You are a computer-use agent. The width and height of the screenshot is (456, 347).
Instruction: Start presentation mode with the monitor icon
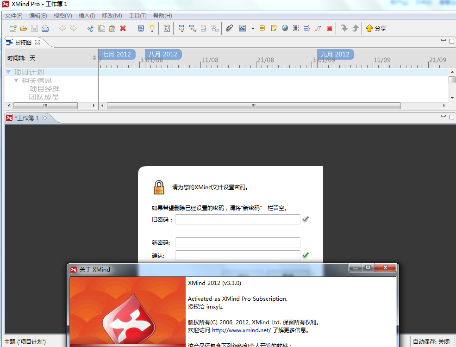(x=141, y=28)
